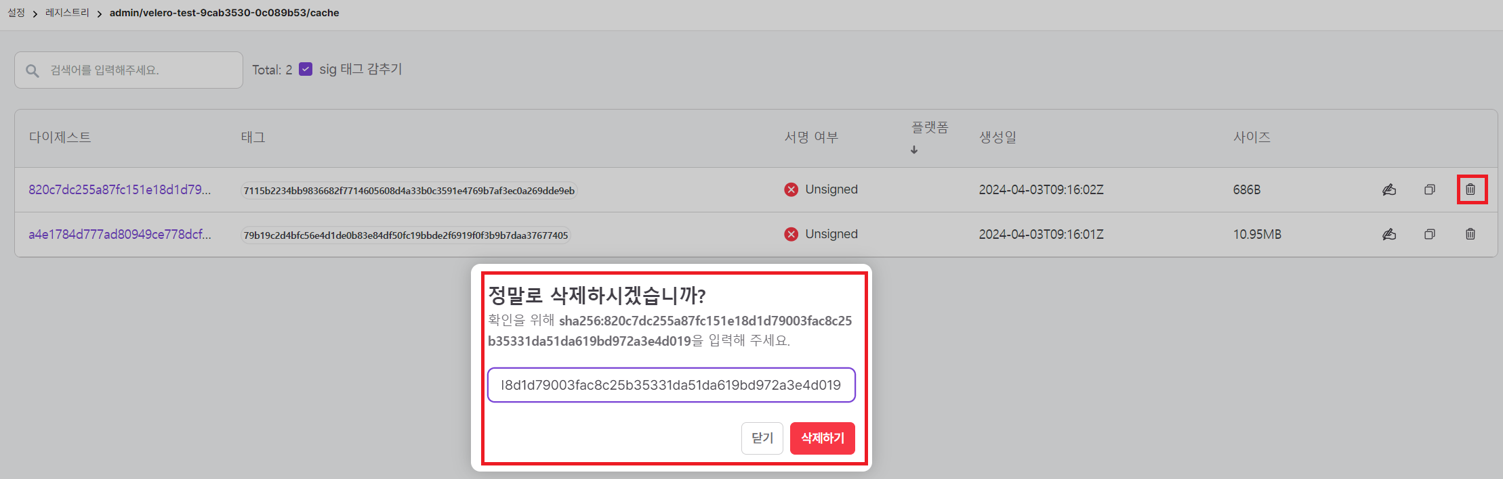Click the magnifier icon in the search box
The width and height of the screenshot is (1503, 479).
(x=33, y=70)
